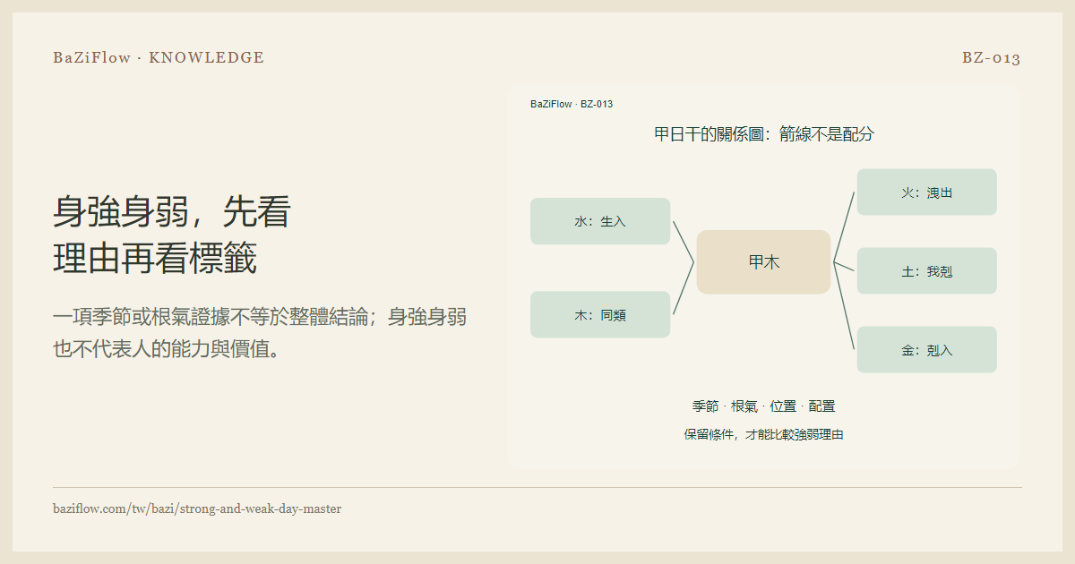The image size is (1075, 564).
Task: Click the text 季節 · 根氣 · 位置 · 配置
Action: tap(764, 406)
